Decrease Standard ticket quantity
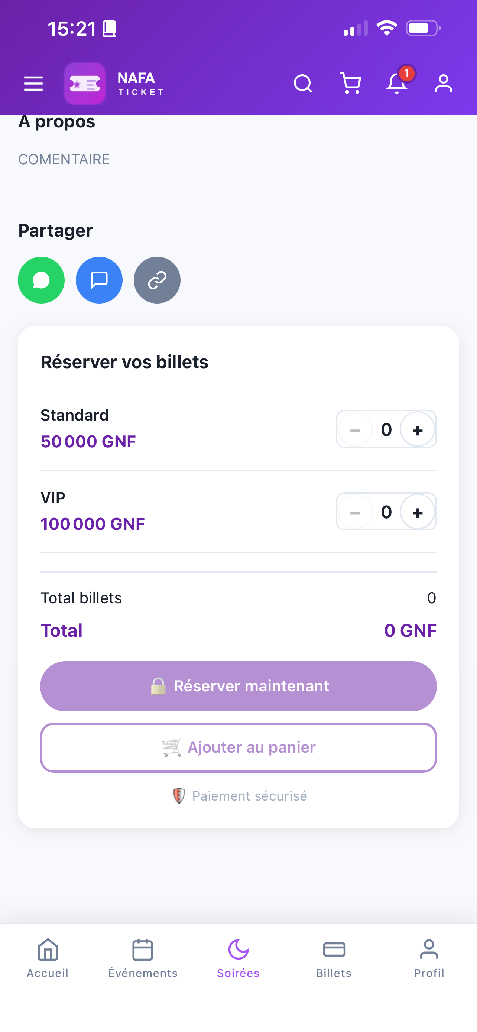The height and width of the screenshot is (1032, 477). coord(355,429)
